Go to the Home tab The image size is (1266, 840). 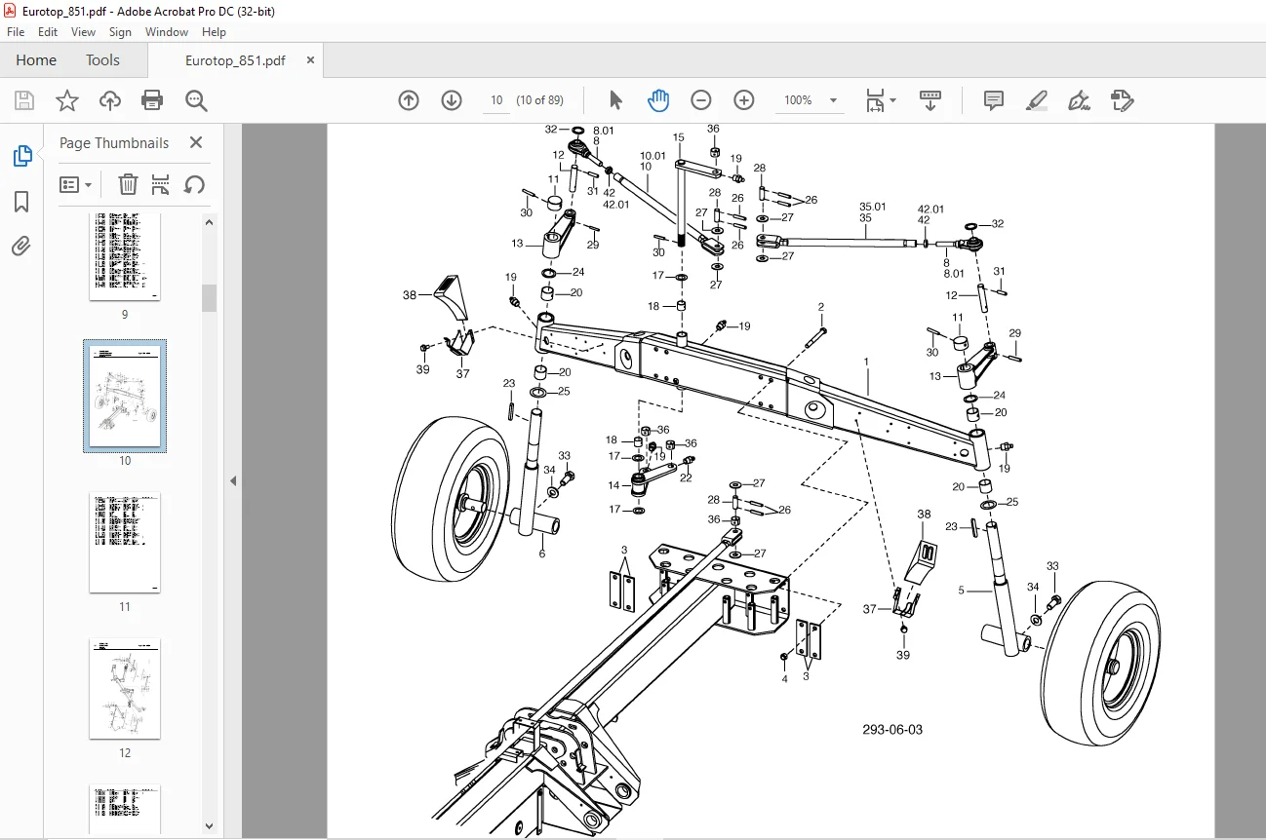click(x=36, y=60)
